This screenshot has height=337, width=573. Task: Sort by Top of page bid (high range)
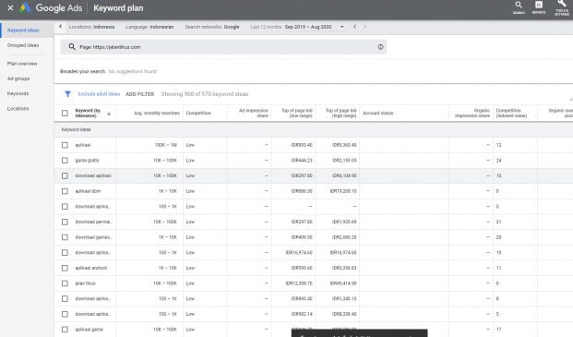[341, 113]
